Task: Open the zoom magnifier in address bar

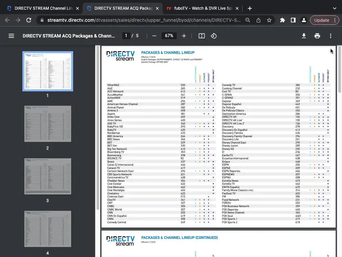Action: point(247,20)
